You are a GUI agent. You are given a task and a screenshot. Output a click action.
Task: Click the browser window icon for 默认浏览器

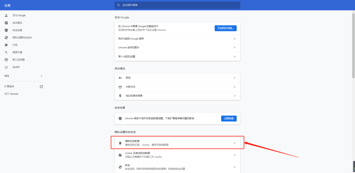tap(6, 60)
